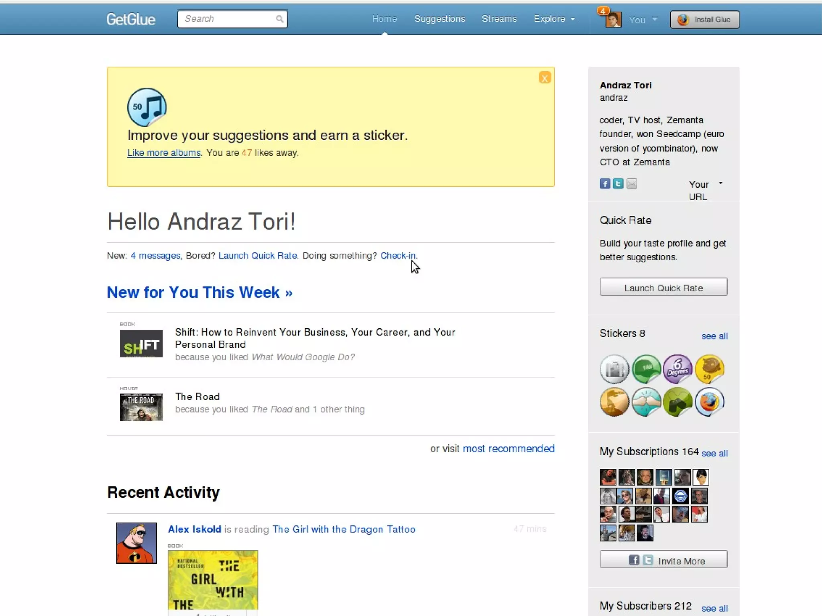
Task: Click the Twitter icon in profile panel
Action: point(618,184)
